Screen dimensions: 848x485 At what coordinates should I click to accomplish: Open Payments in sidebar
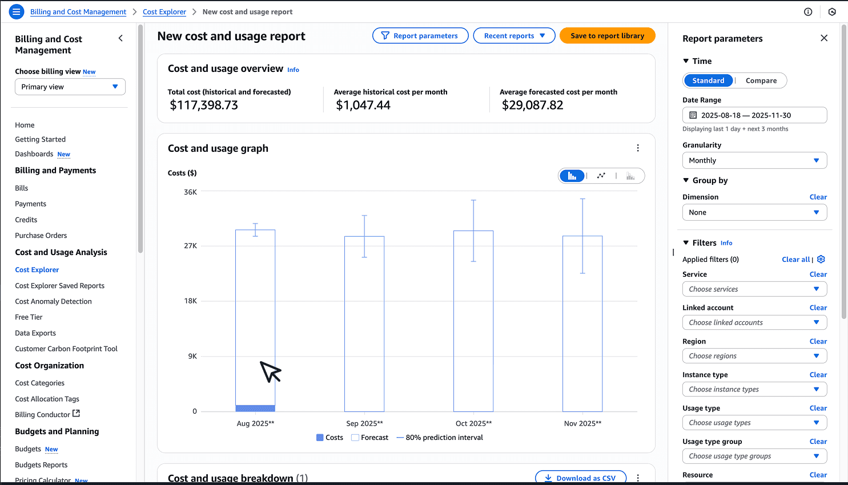click(31, 204)
